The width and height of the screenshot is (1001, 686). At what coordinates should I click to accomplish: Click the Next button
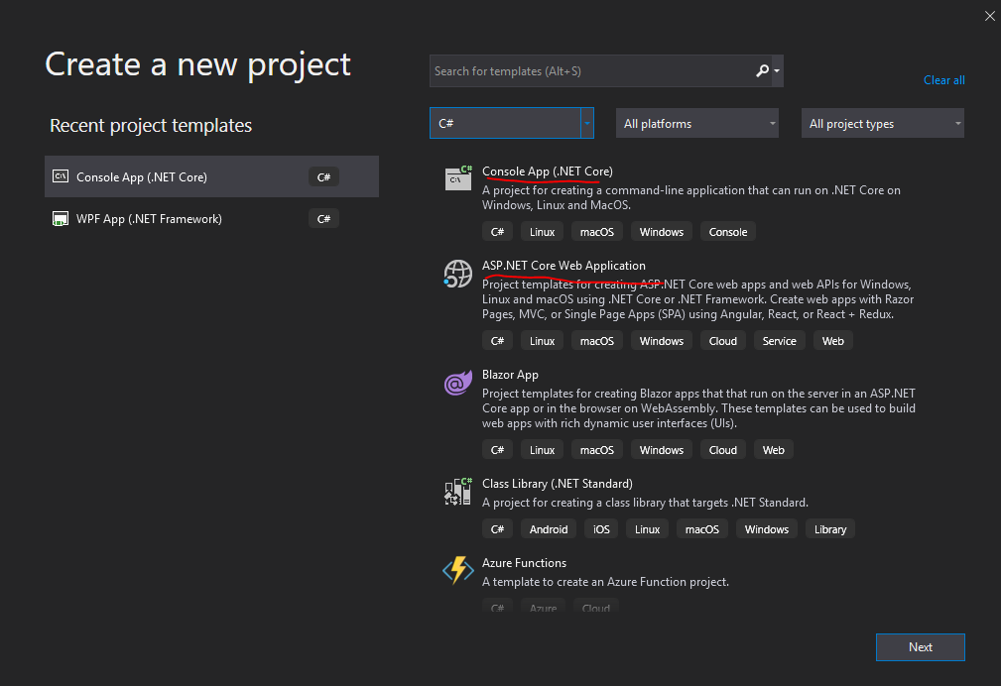coord(920,647)
